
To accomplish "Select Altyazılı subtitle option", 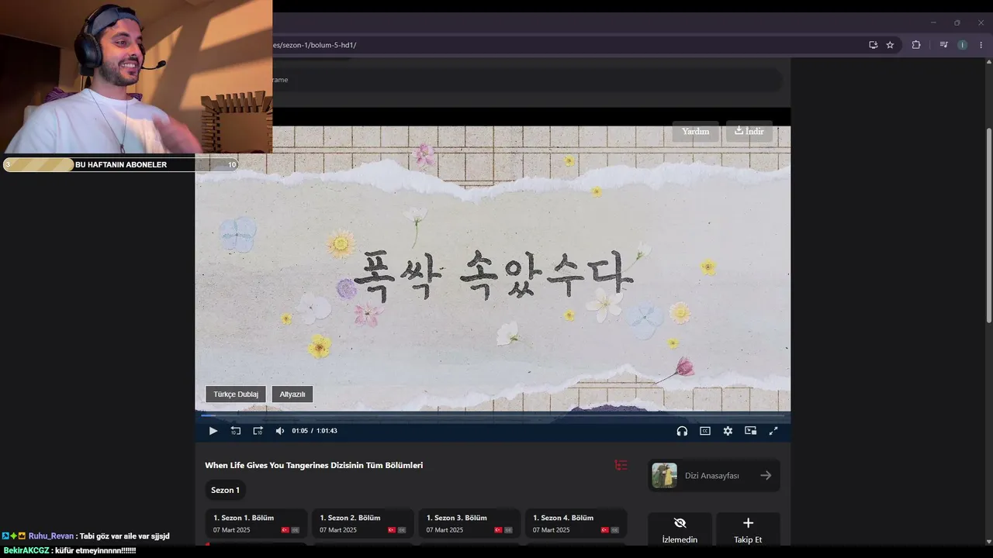I will [292, 394].
